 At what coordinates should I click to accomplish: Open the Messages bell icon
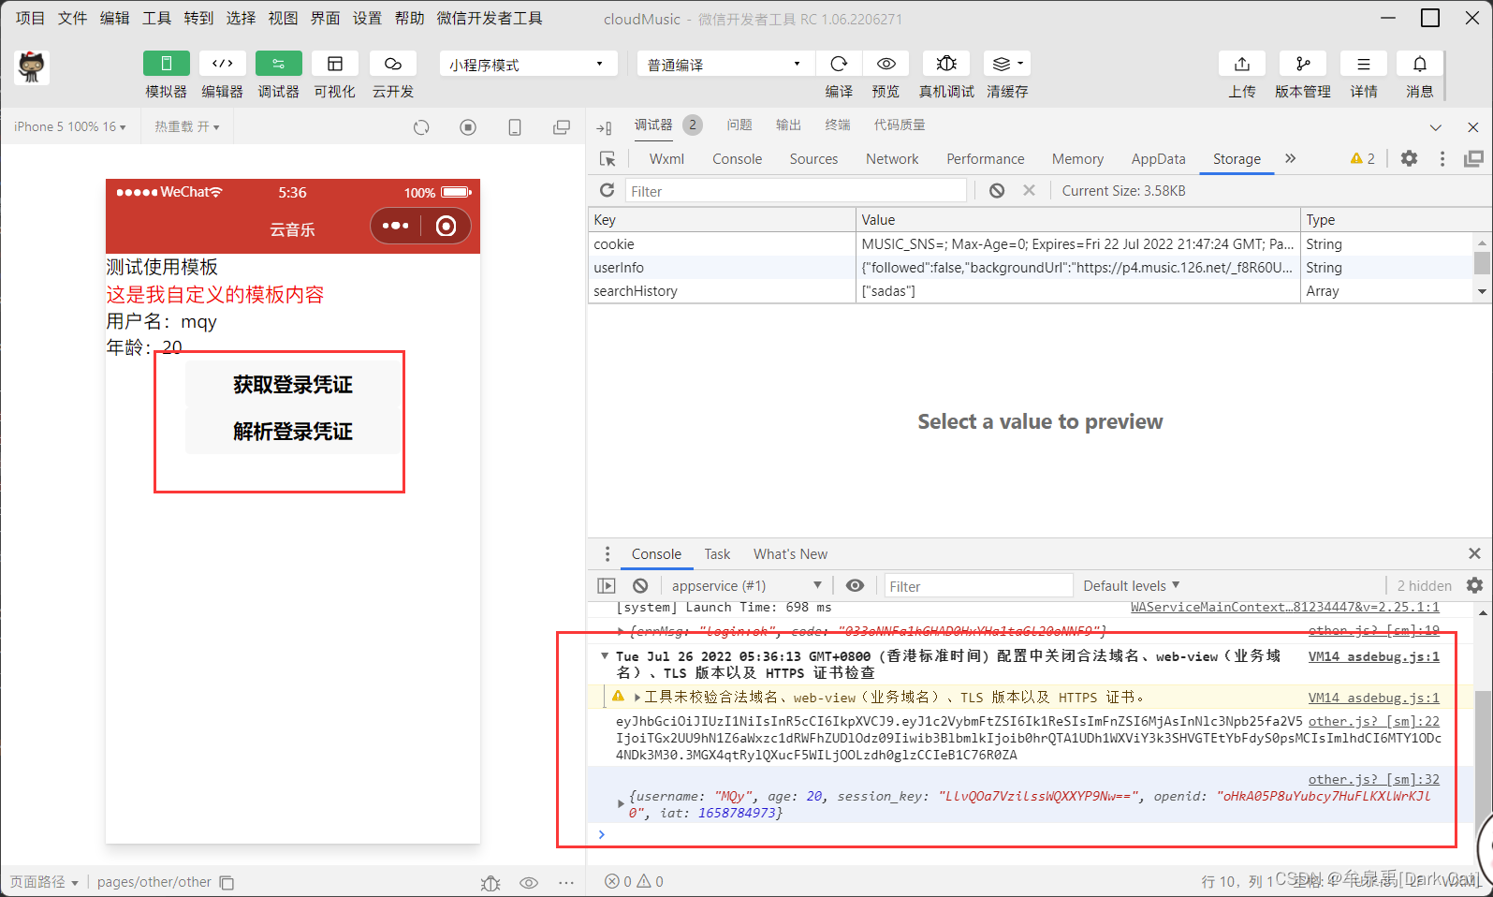tap(1420, 64)
